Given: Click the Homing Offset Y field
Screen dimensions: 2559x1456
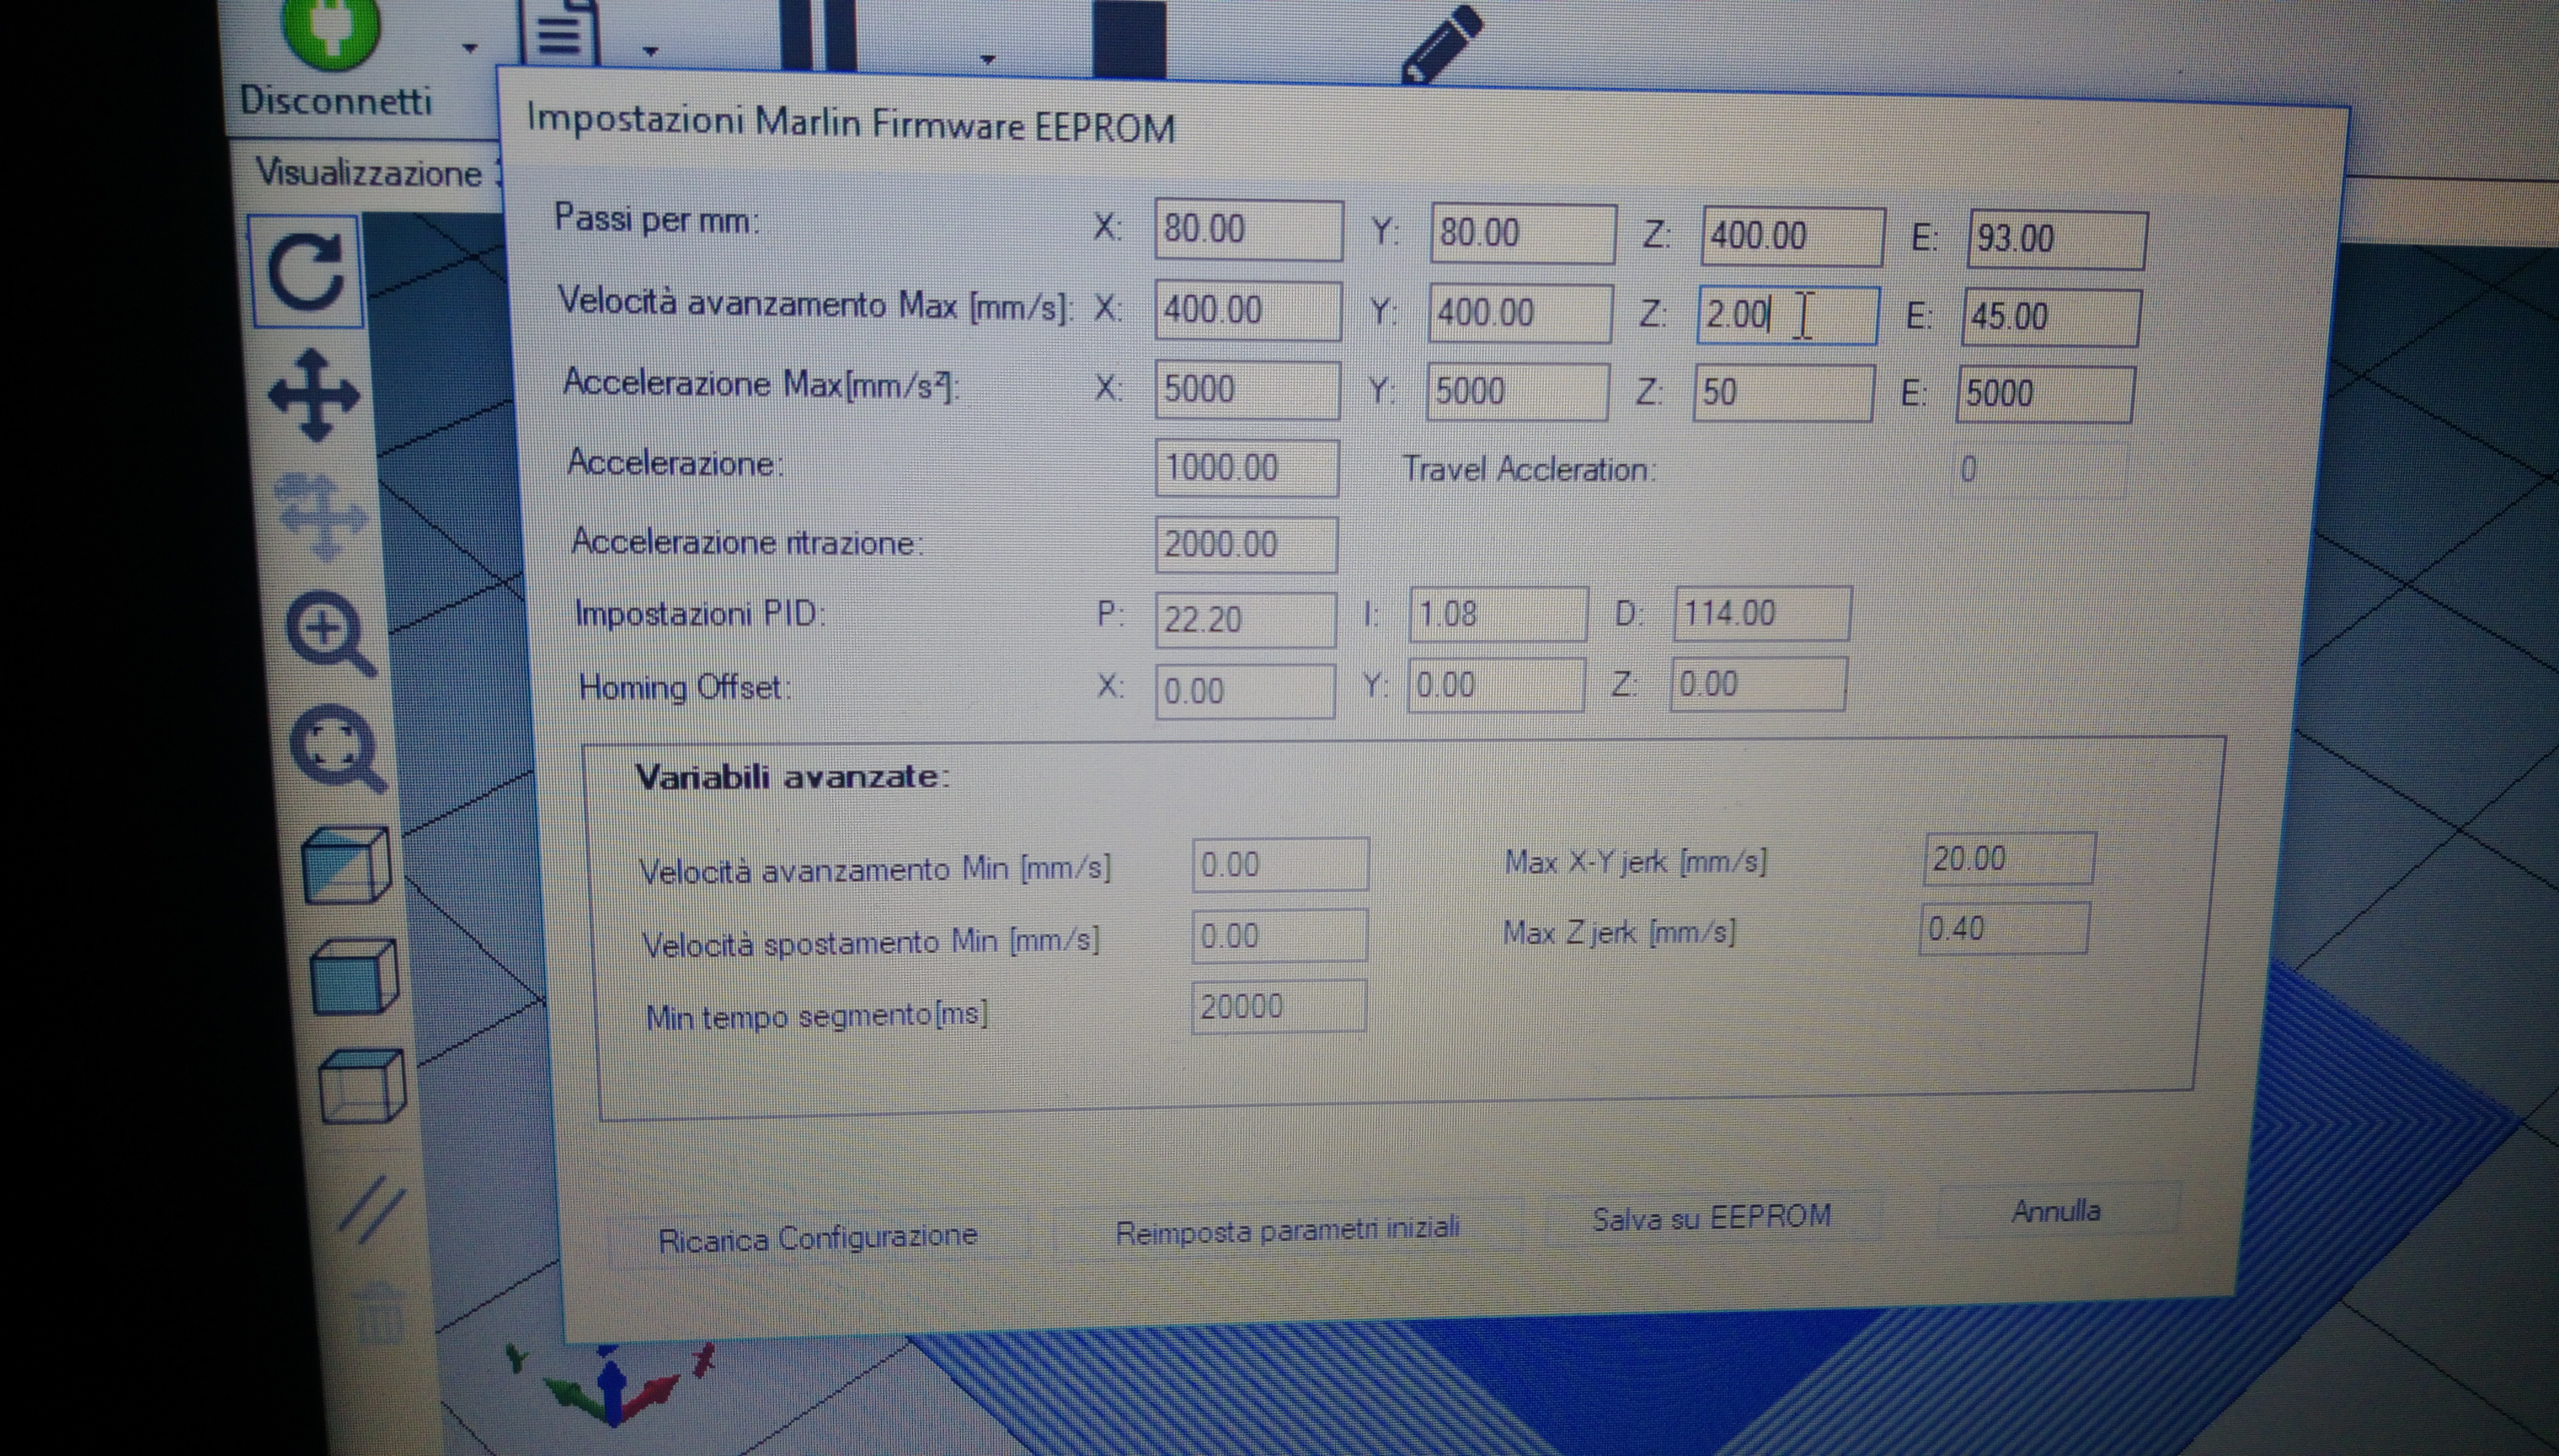Looking at the screenshot, I should tap(1495, 685).
